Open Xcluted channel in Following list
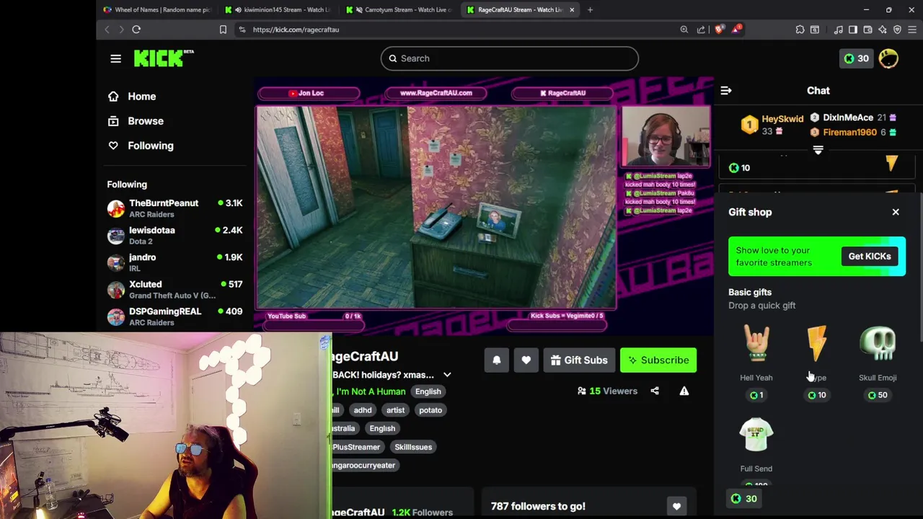The image size is (923, 519). point(175,289)
